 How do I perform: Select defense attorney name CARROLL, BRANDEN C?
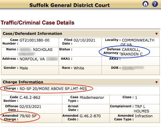click(132, 52)
